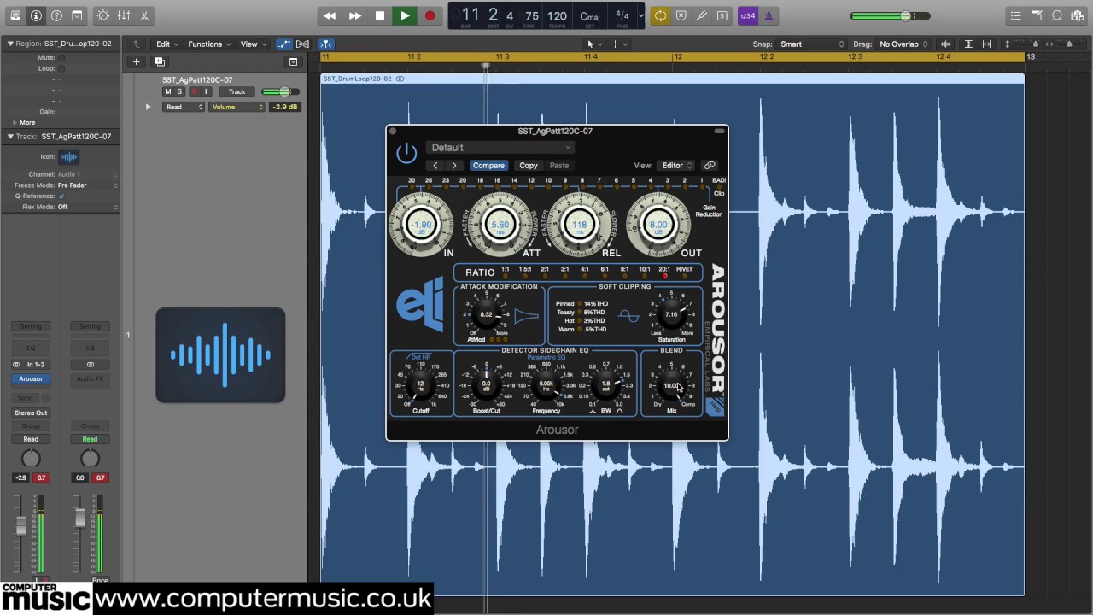Rewind the transport
The image size is (1093, 615).
point(330,15)
